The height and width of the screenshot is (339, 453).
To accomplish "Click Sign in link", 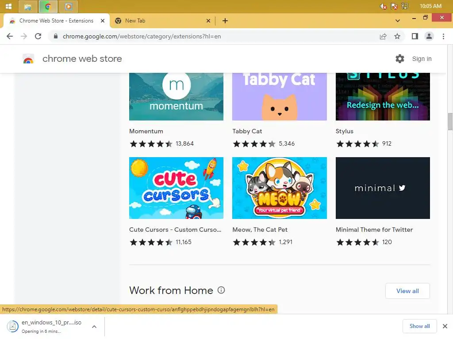I will [422, 59].
